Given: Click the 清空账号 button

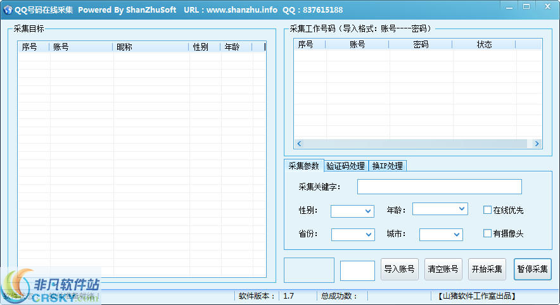Looking at the screenshot, I should [x=443, y=269].
